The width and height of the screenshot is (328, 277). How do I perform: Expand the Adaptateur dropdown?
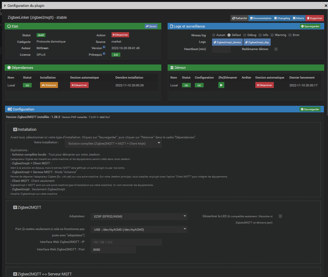coord(139,216)
